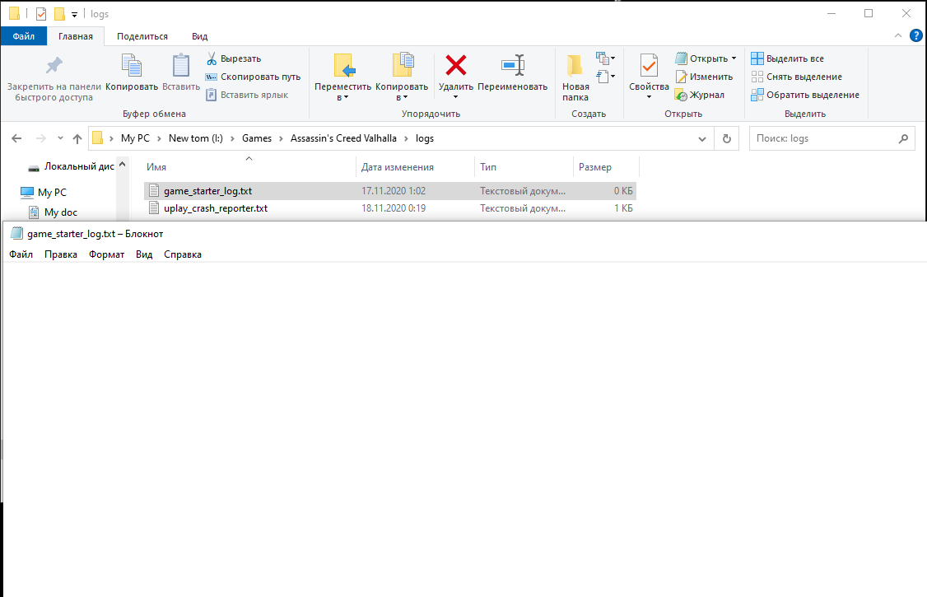The height and width of the screenshot is (597, 927).
Task: Open the easy access dropdown in Создать group
Action: click(606, 77)
